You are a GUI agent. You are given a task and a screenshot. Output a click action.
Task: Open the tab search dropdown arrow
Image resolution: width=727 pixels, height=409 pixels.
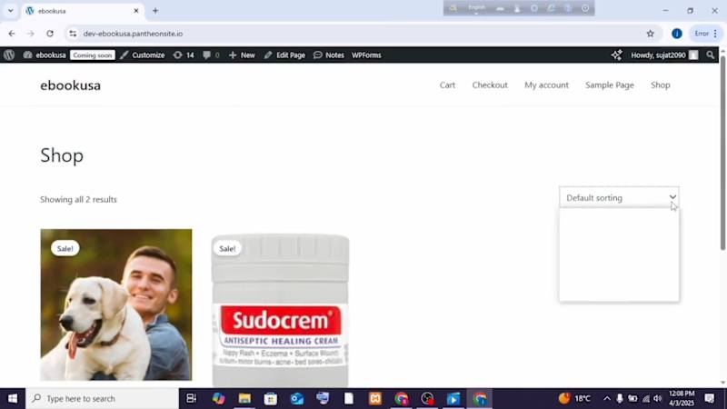tap(10, 11)
